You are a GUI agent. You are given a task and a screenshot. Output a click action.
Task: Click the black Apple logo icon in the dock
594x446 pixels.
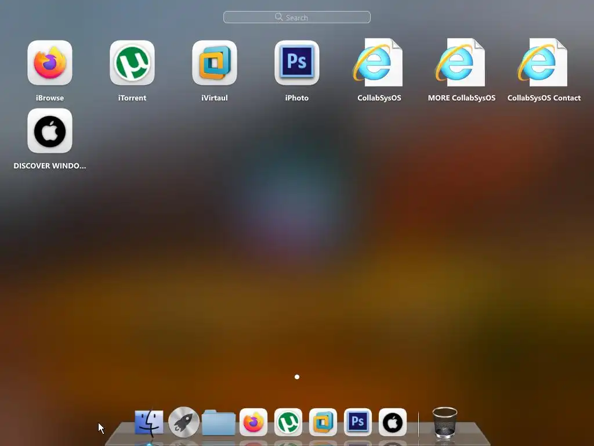393,422
